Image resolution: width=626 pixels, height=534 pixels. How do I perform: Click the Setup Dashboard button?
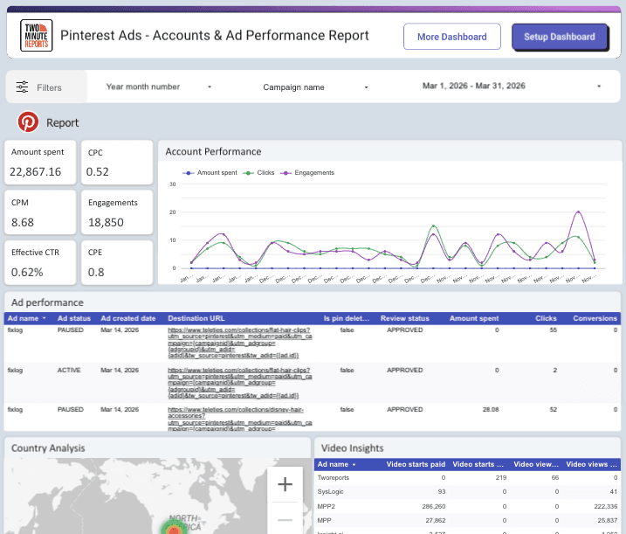(x=560, y=37)
